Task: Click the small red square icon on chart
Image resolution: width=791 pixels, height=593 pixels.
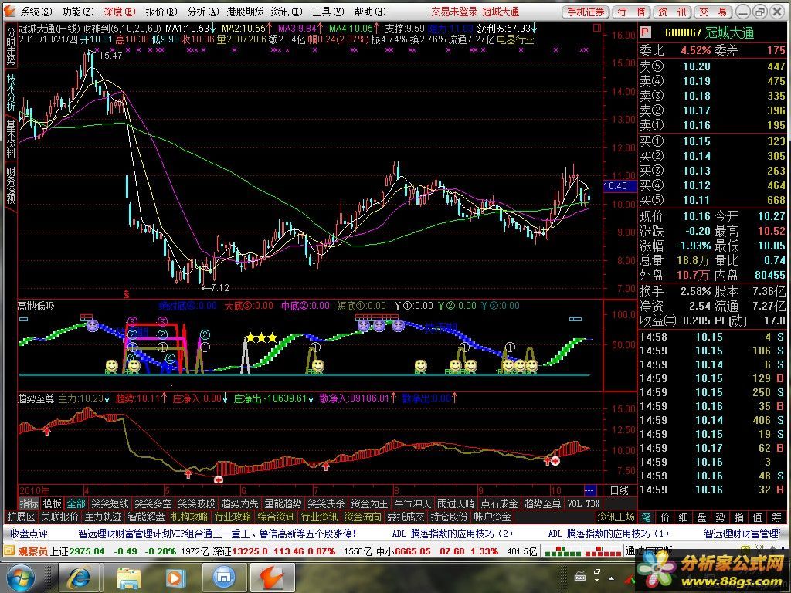Action: pos(596,29)
